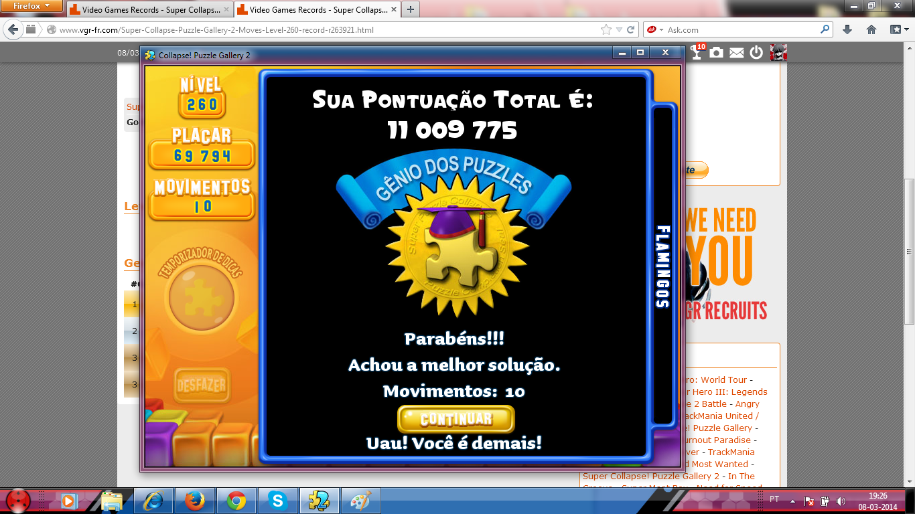Click the DESFAZER undo button
Screen dimensions: 915x514
click(202, 385)
